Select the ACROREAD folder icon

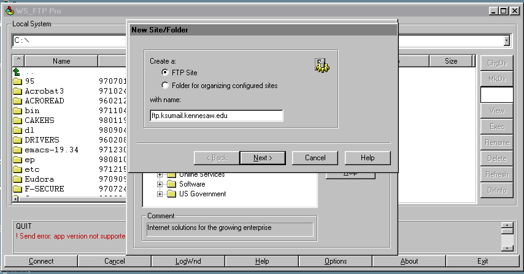point(17,101)
